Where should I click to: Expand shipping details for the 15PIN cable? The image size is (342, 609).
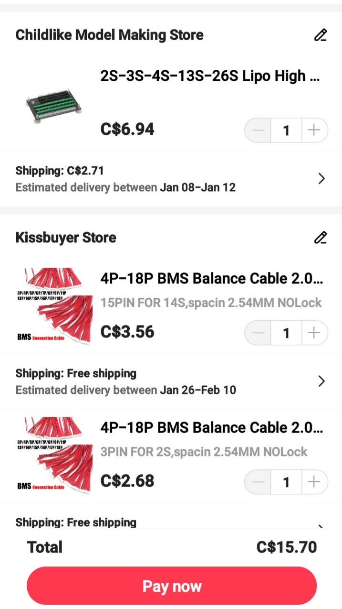pos(321,381)
